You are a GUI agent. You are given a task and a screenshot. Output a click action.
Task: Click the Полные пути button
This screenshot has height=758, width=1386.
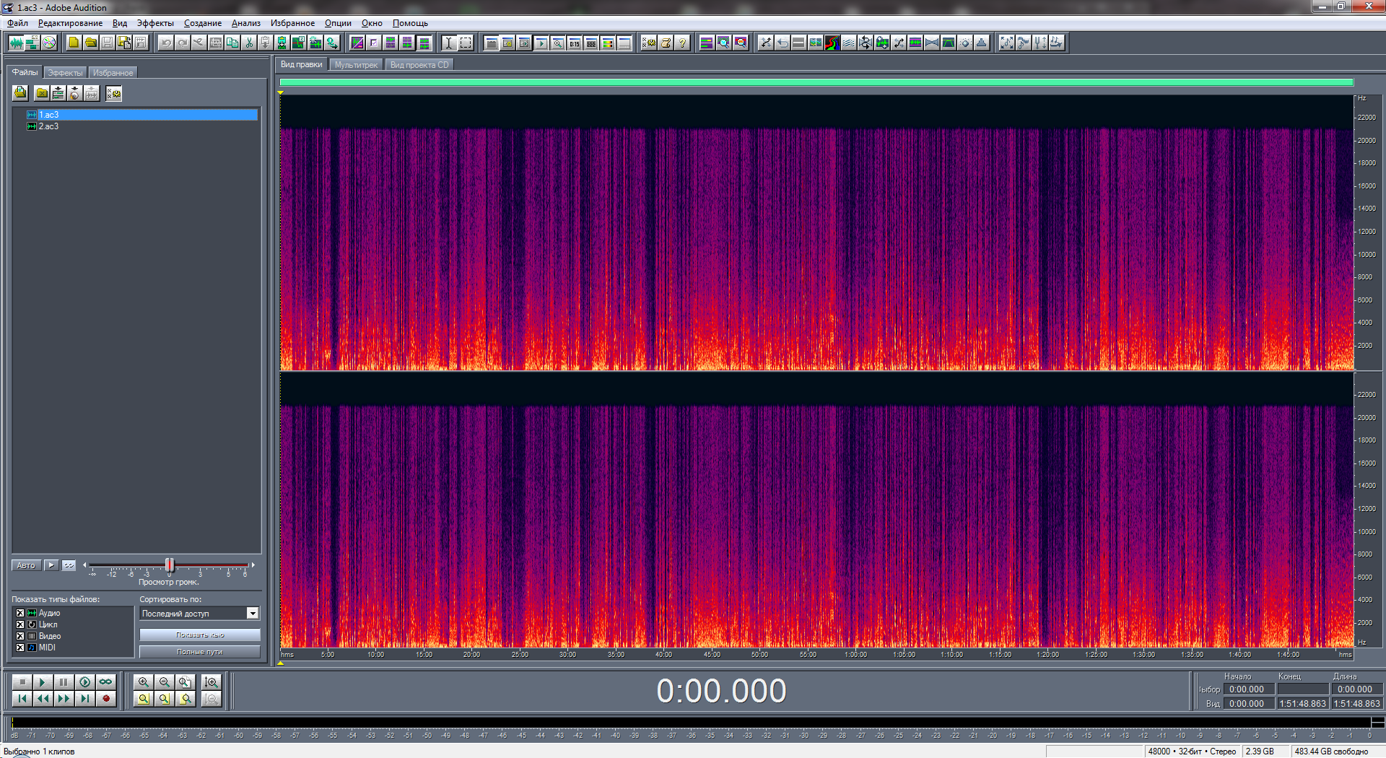tap(200, 652)
